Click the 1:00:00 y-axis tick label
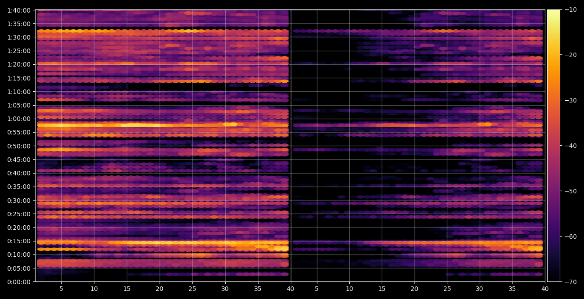Screen dimensions: 584x299 [18, 119]
